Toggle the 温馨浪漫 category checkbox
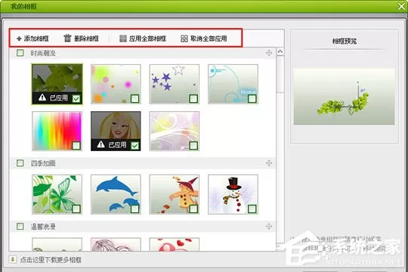 pos(20,226)
